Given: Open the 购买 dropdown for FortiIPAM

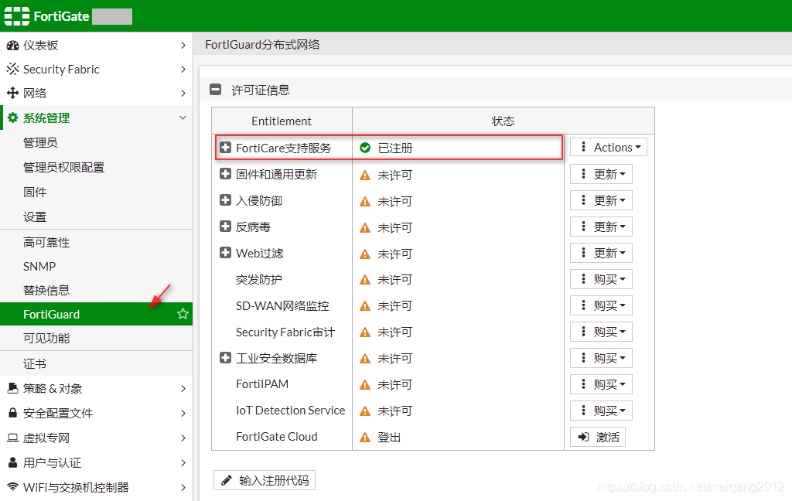Looking at the screenshot, I should (x=601, y=384).
